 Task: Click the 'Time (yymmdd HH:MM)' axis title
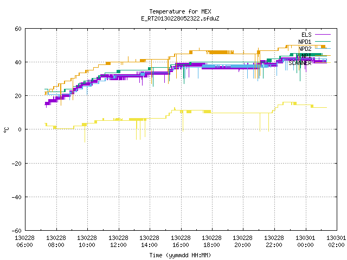coord(180,255)
